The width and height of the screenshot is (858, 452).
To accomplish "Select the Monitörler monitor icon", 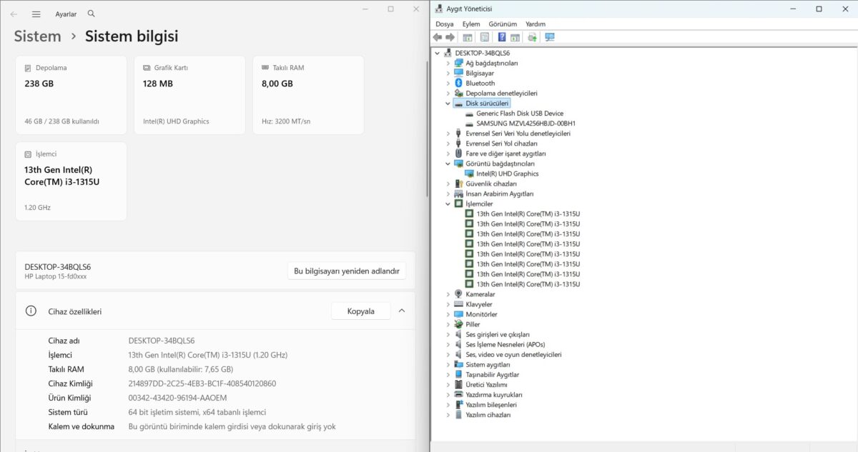I will [458, 314].
